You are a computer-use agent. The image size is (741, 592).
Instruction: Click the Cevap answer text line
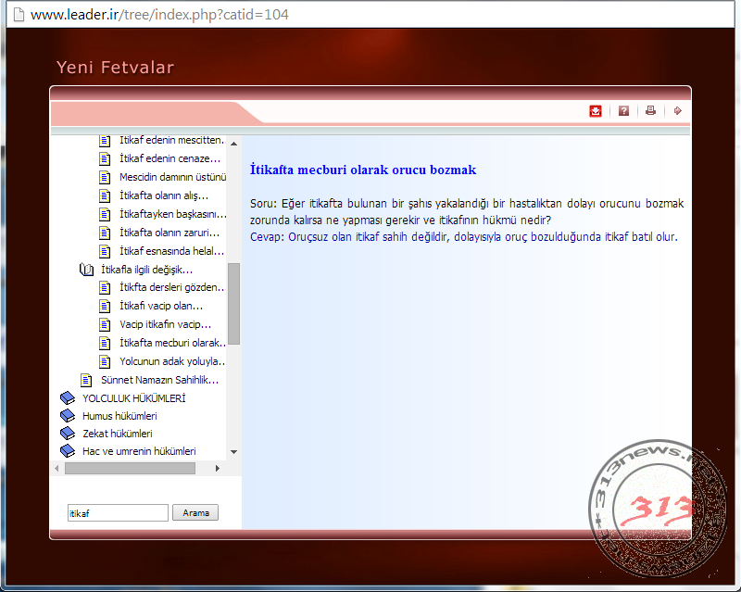pos(464,236)
